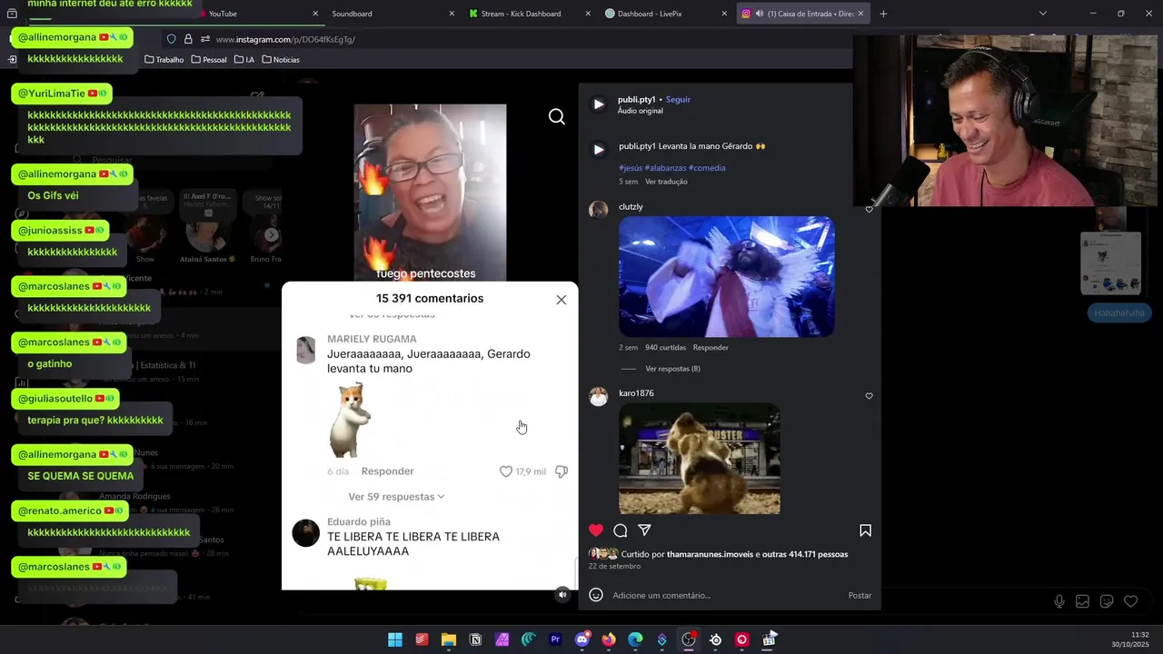1163x654 pixels.
Task: Open Microsoft Edge from the taskbar
Action: 635,639
